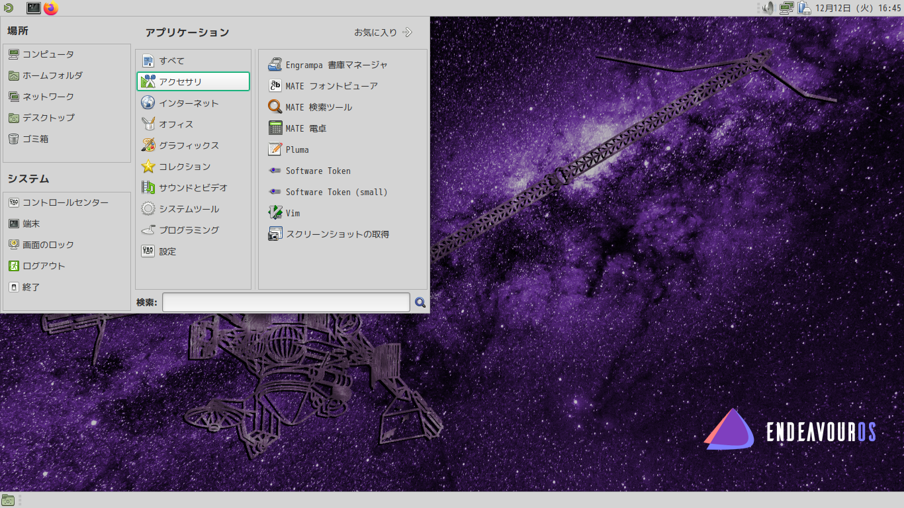Select the プログラミング category

[x=193, y=230]
